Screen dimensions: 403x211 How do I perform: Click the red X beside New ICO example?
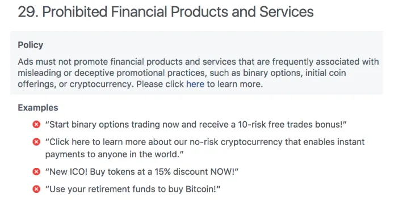point(36,171)
